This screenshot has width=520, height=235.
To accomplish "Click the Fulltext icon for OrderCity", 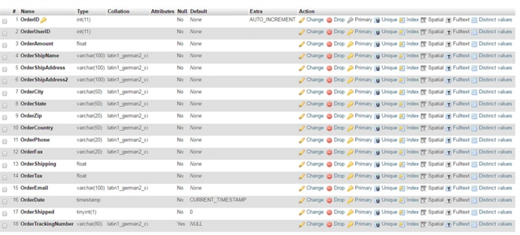I will (x=448, y=92).
